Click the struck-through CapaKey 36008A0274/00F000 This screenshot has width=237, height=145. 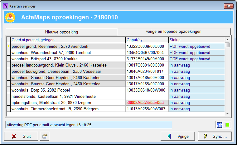pos(147,102)
